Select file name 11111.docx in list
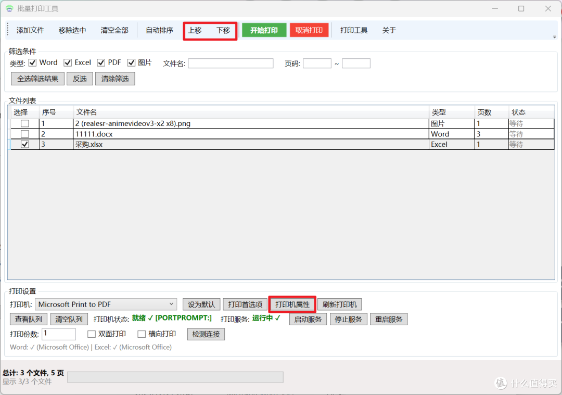The height and width of the screenshot is (395, 562). (x=94, y=134)
